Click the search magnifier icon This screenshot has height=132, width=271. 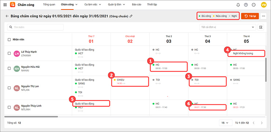click(x=11, y=27)
